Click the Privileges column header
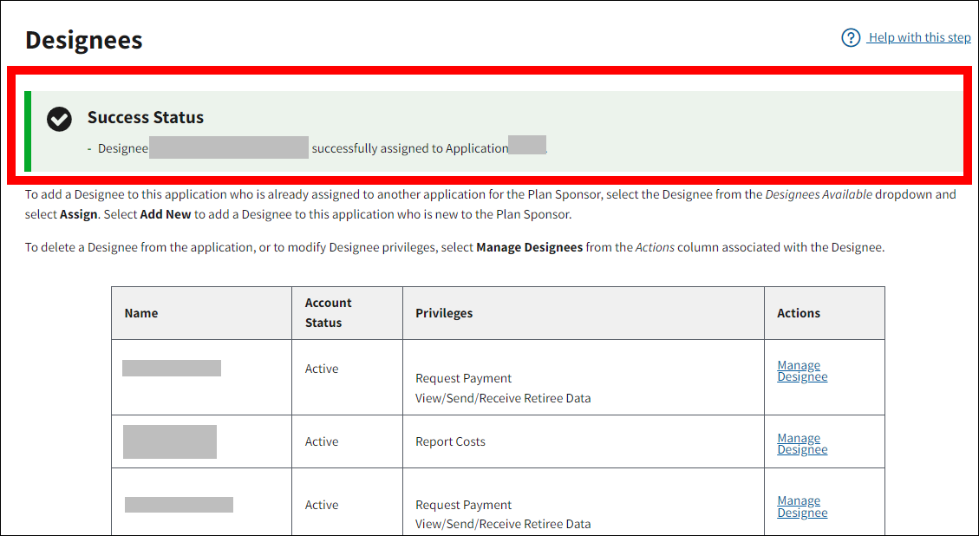Viewport: 979px width, 536px height. coord(444,313)
